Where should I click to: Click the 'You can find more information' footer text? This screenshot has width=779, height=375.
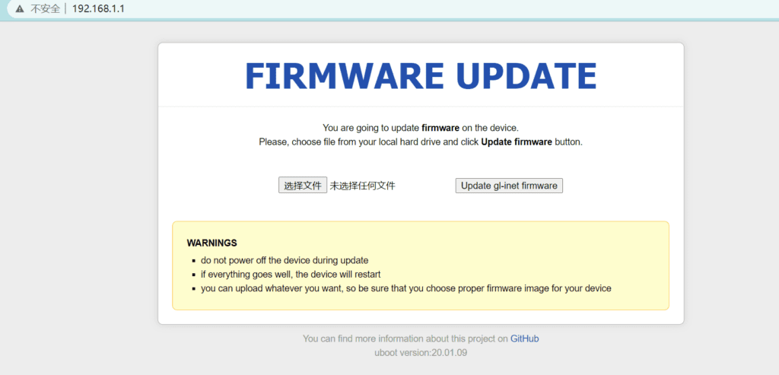click(405, 338)
